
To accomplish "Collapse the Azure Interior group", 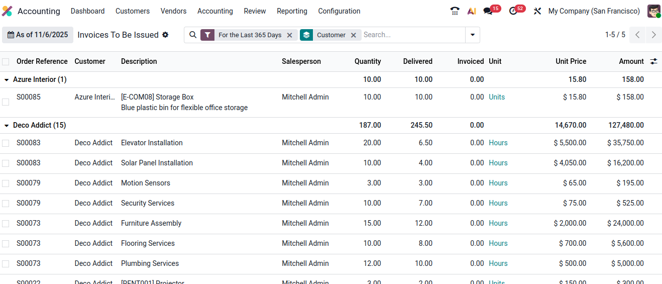I will pyautogui.click(x=7, y=80).
